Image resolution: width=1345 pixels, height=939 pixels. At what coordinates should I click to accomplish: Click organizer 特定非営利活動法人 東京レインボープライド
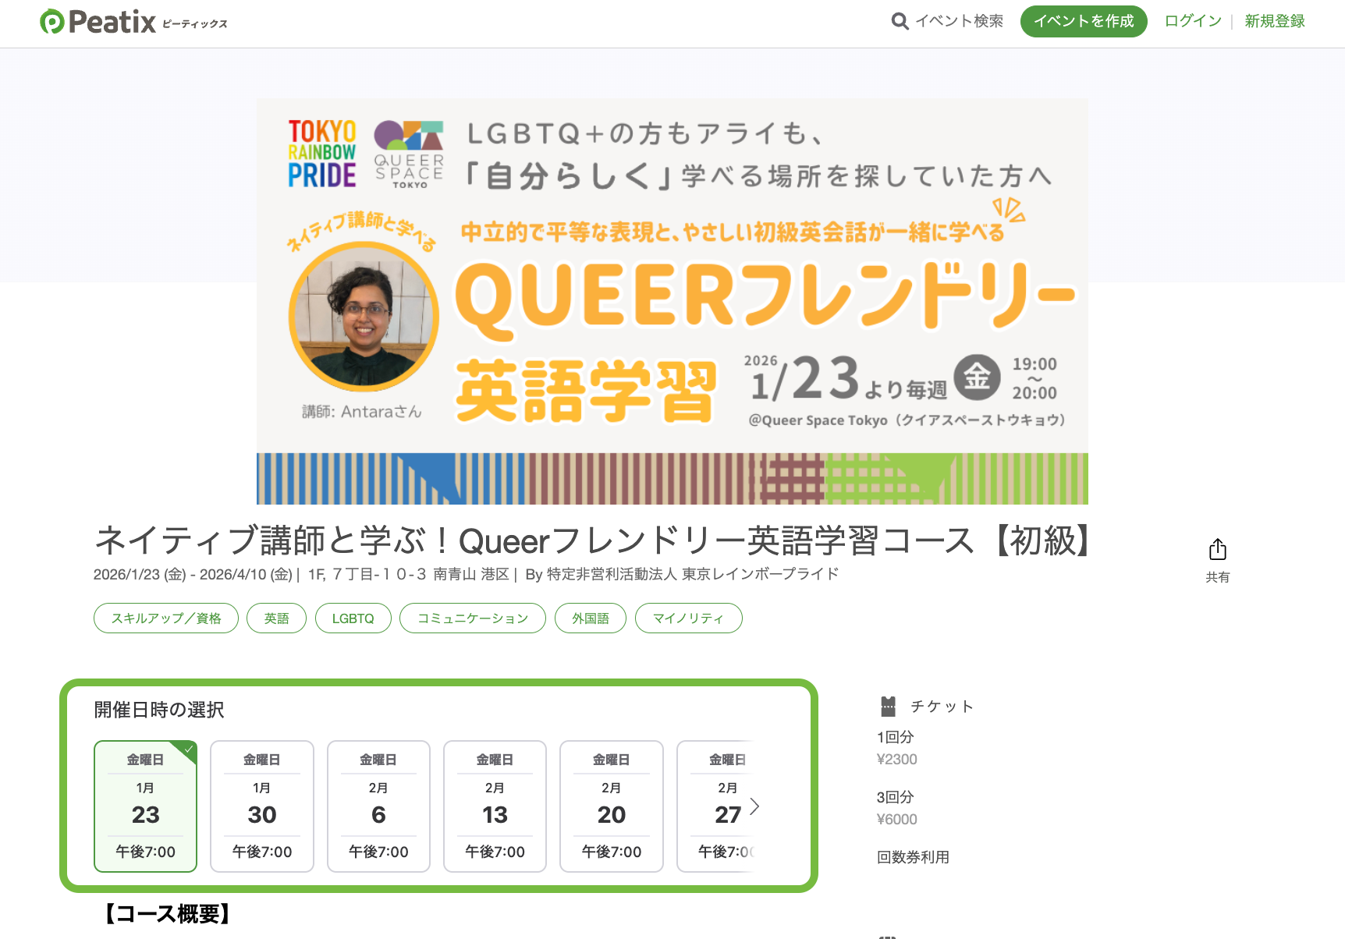click(x=693, y=575)
